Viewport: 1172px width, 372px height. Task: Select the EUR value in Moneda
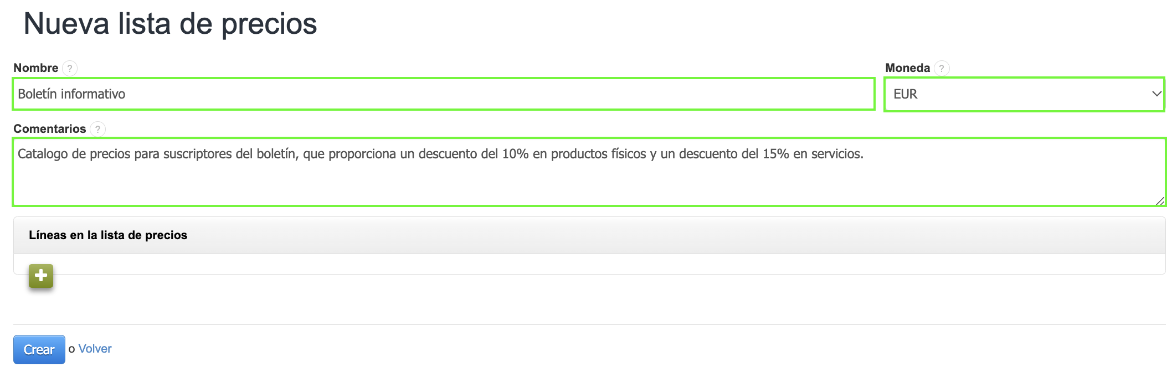pyautogui.click(x=906, y=94)
